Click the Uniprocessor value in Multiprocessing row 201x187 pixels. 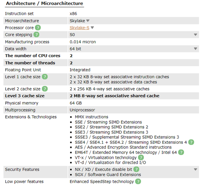click(82, 110)
